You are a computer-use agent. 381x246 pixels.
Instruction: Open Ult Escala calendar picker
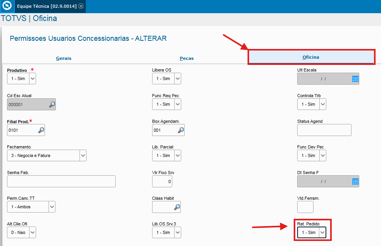355,79
